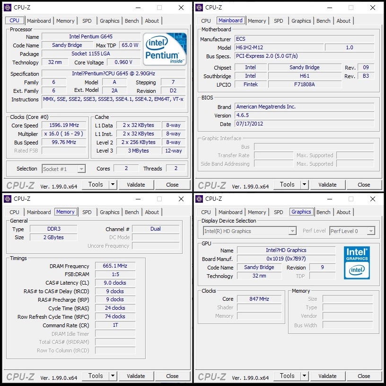Click the Channel # value 'Dual'
This screenshot has width=386, height=386.
156,229
